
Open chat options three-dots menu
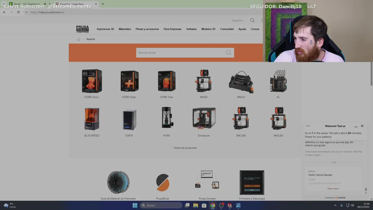pyautogui.click(x=308, y=126)
